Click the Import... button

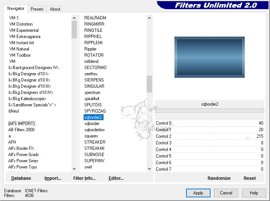[x=53, y=178]
